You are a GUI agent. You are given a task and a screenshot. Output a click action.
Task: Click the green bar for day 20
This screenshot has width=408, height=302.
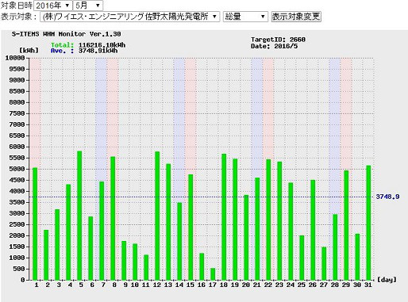click(x=246, y=238)
